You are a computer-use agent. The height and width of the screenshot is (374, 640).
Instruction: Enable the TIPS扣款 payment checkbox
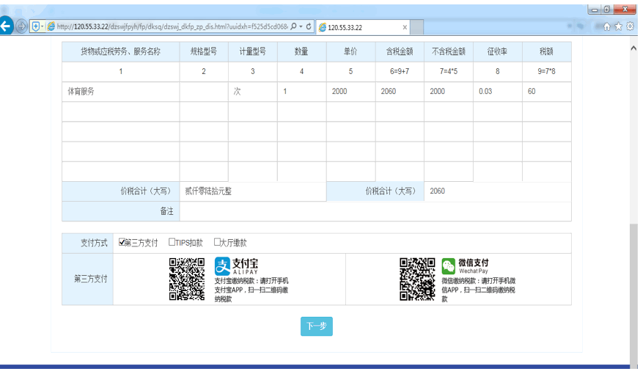click(x=172, y=243)
